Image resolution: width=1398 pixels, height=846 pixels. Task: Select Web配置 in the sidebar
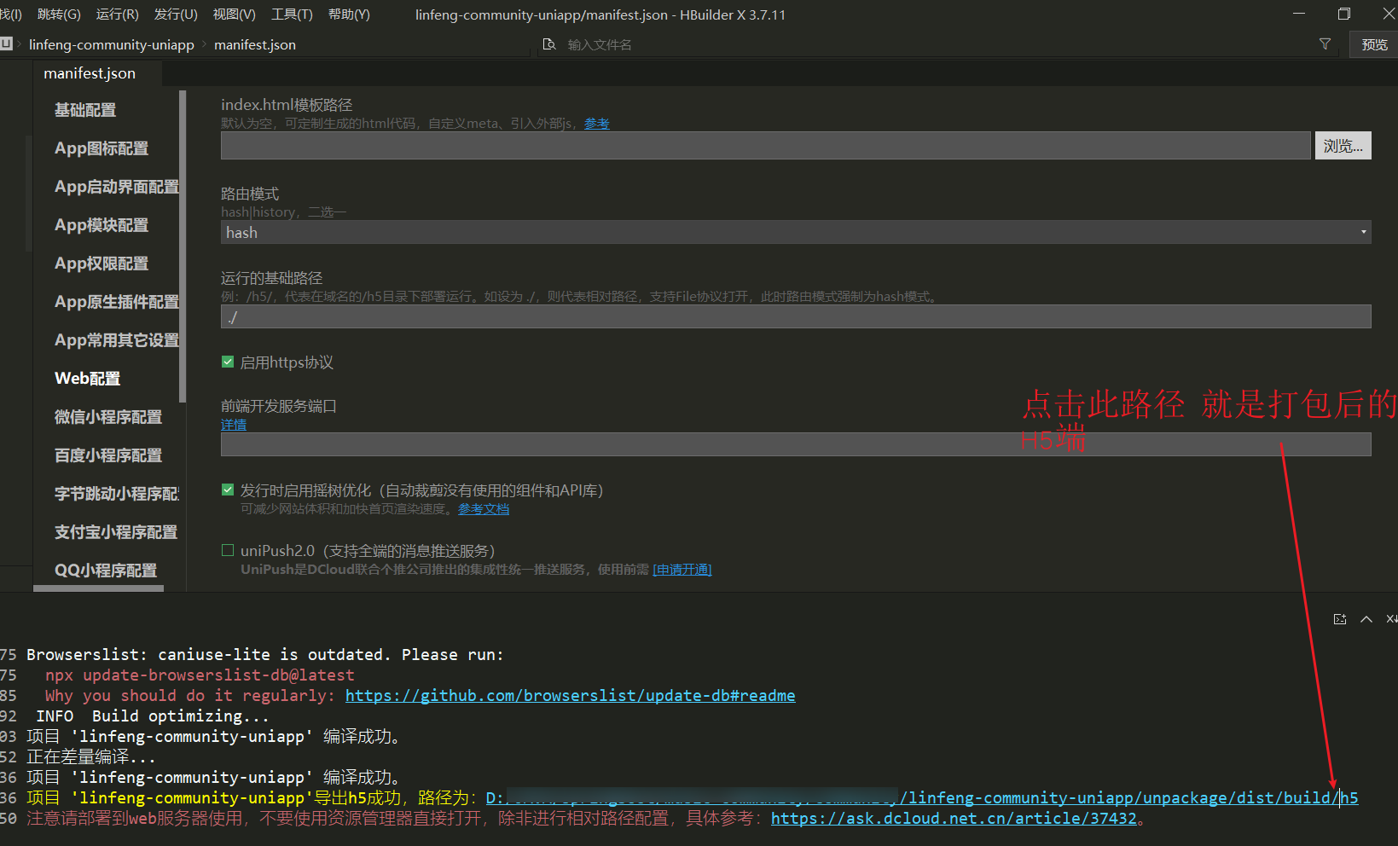point(88,379)
